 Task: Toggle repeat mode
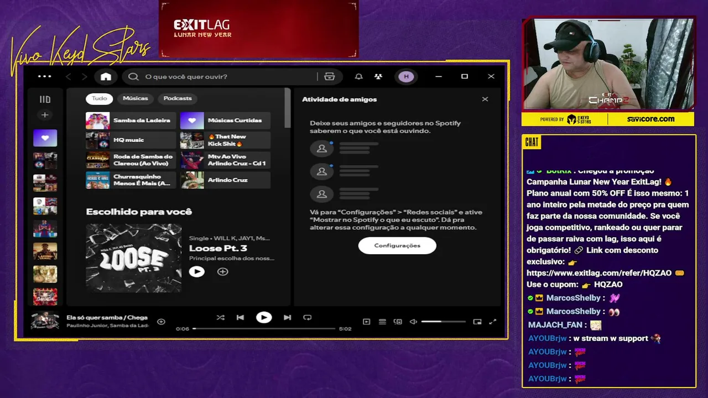pos(307,317)
